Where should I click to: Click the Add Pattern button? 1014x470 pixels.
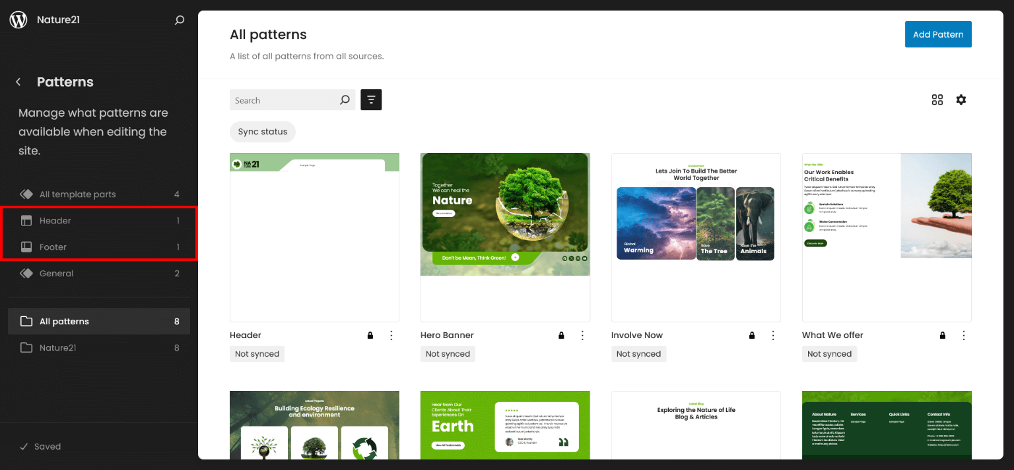pos(937,34)
